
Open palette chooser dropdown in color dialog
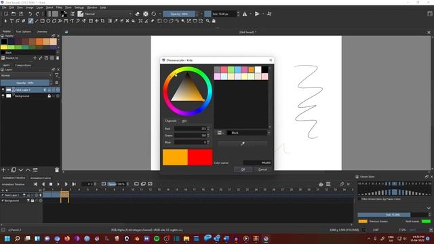click(x=220, y=133)
